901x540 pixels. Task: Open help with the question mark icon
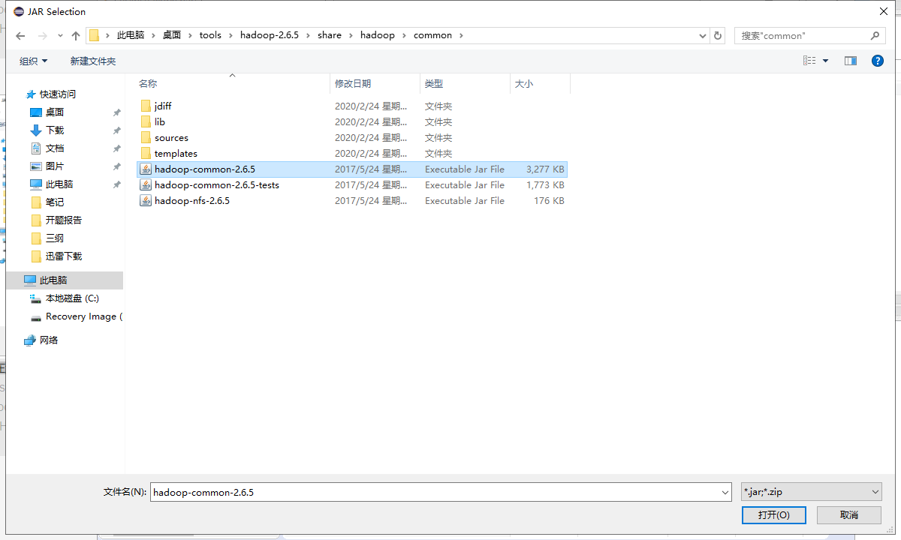(877, 61)
